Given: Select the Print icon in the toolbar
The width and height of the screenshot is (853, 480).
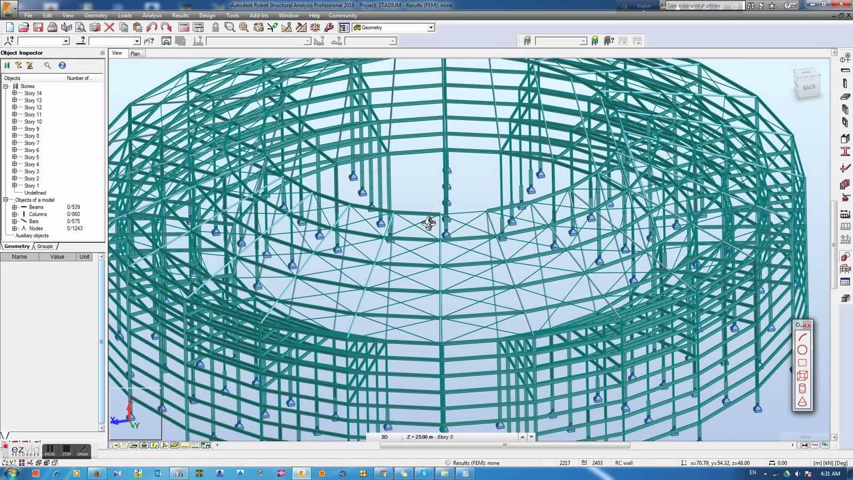Looking at the screenshot, I should 53,27.
